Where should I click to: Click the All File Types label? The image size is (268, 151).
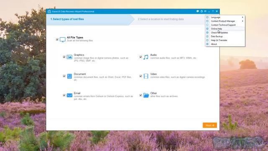75,37
